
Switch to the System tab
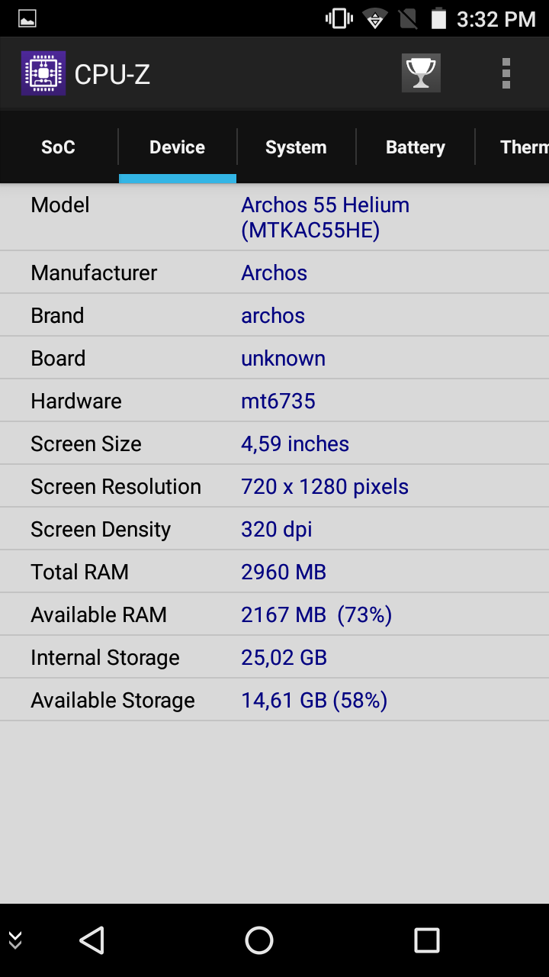pyautogui.click(x=296, y=147)
